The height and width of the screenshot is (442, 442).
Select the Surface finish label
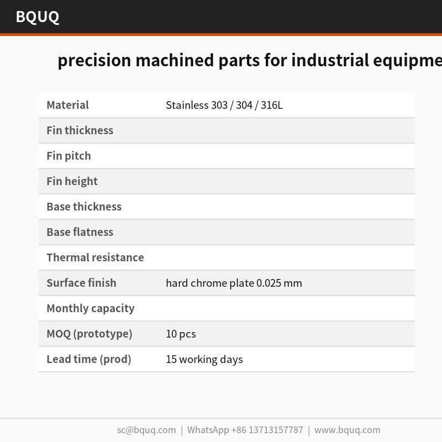(x=81, y=283)
